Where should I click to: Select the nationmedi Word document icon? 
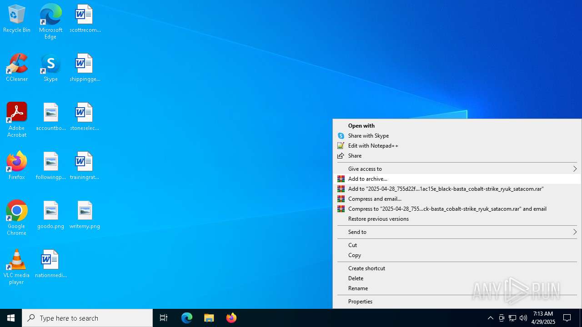[50, 264]
